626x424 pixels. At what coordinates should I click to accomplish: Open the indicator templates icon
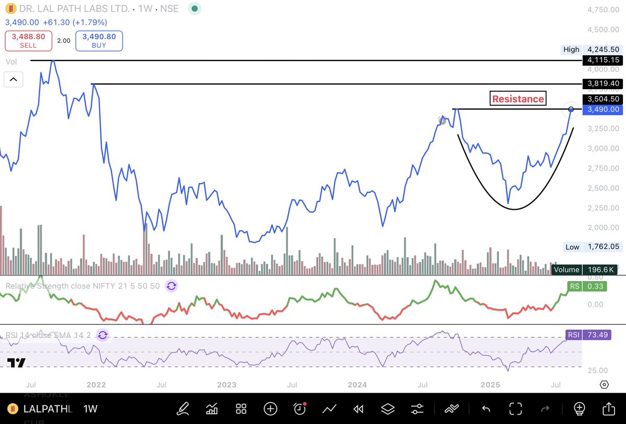coord(451,409)
